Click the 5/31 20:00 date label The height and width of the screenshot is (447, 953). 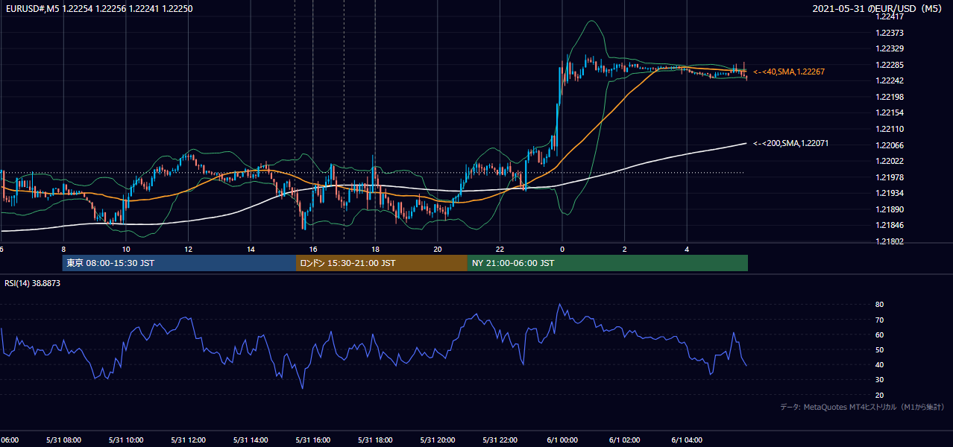click(x=437, y=440)
